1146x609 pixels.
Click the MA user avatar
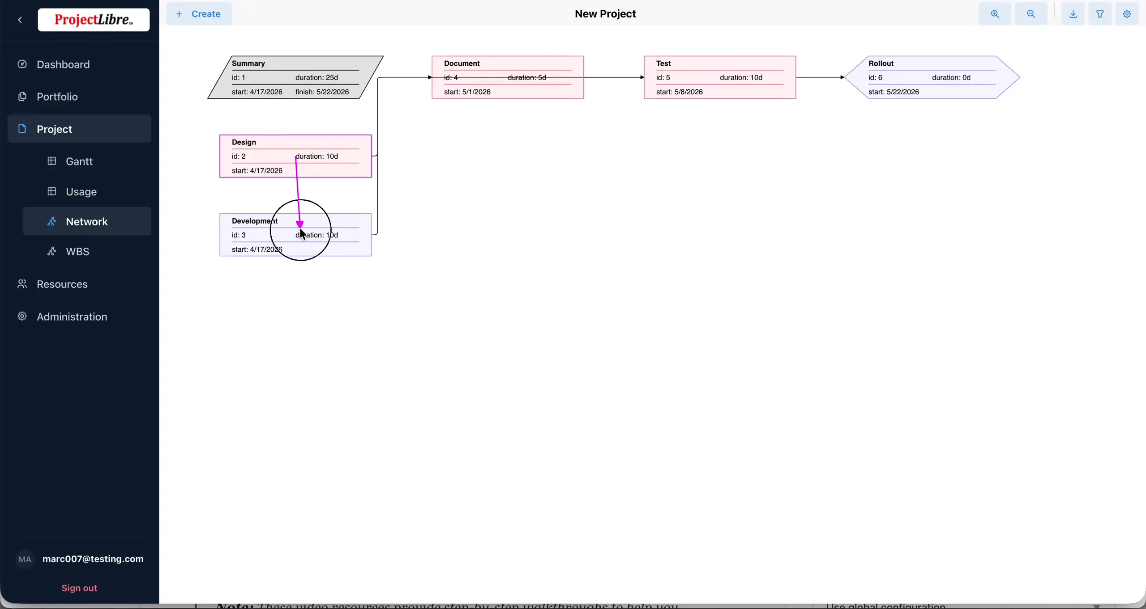[25, 559]
